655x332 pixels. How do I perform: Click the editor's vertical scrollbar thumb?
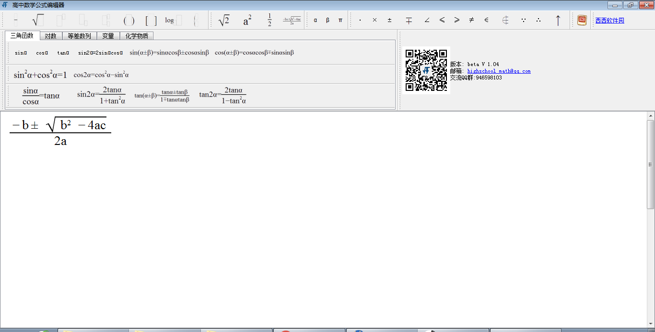(651, 164)
